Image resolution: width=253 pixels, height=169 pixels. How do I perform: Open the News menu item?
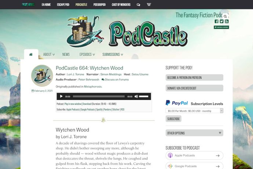click(x=66, y=54)
